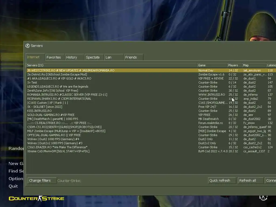Click the 0 / 14 players cell
The width and height of the screenshot is (276, 207).
[x=232, y=82]
